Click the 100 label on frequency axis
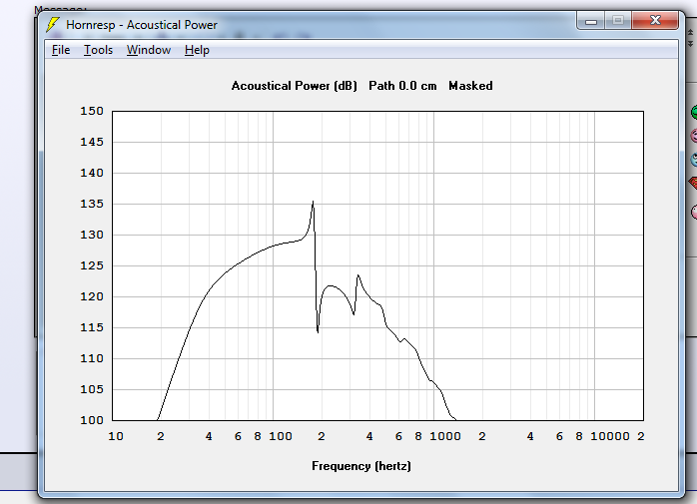Viewport: 697px width, 504px height. (x=281, y=436)
